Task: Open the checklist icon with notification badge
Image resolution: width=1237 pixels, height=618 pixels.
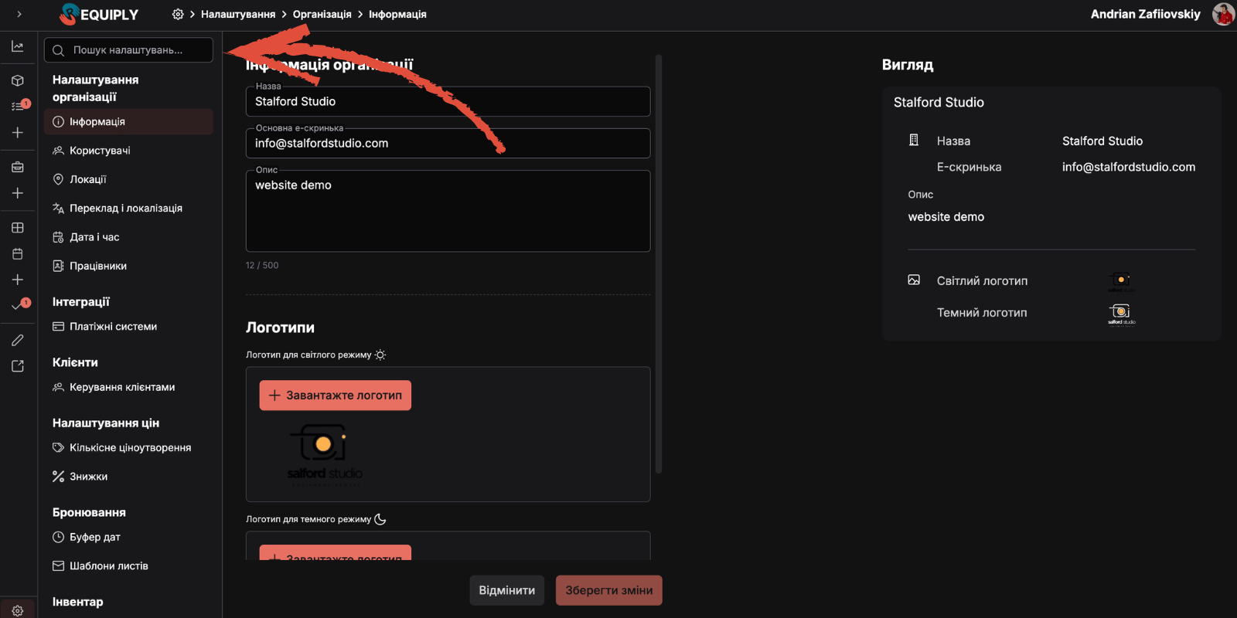Action: point(18,106)
